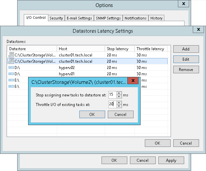Decrease stop latency value with down arrow
Viewport: 206px width, 171px height.
click(x=119, y=97)
